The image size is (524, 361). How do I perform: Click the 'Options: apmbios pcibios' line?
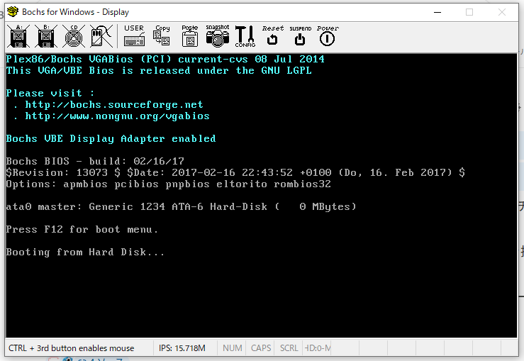tap(169, 184)
